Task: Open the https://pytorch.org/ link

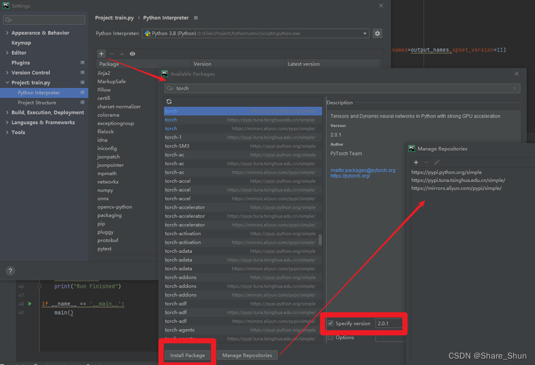Action: tap(350, 176)
